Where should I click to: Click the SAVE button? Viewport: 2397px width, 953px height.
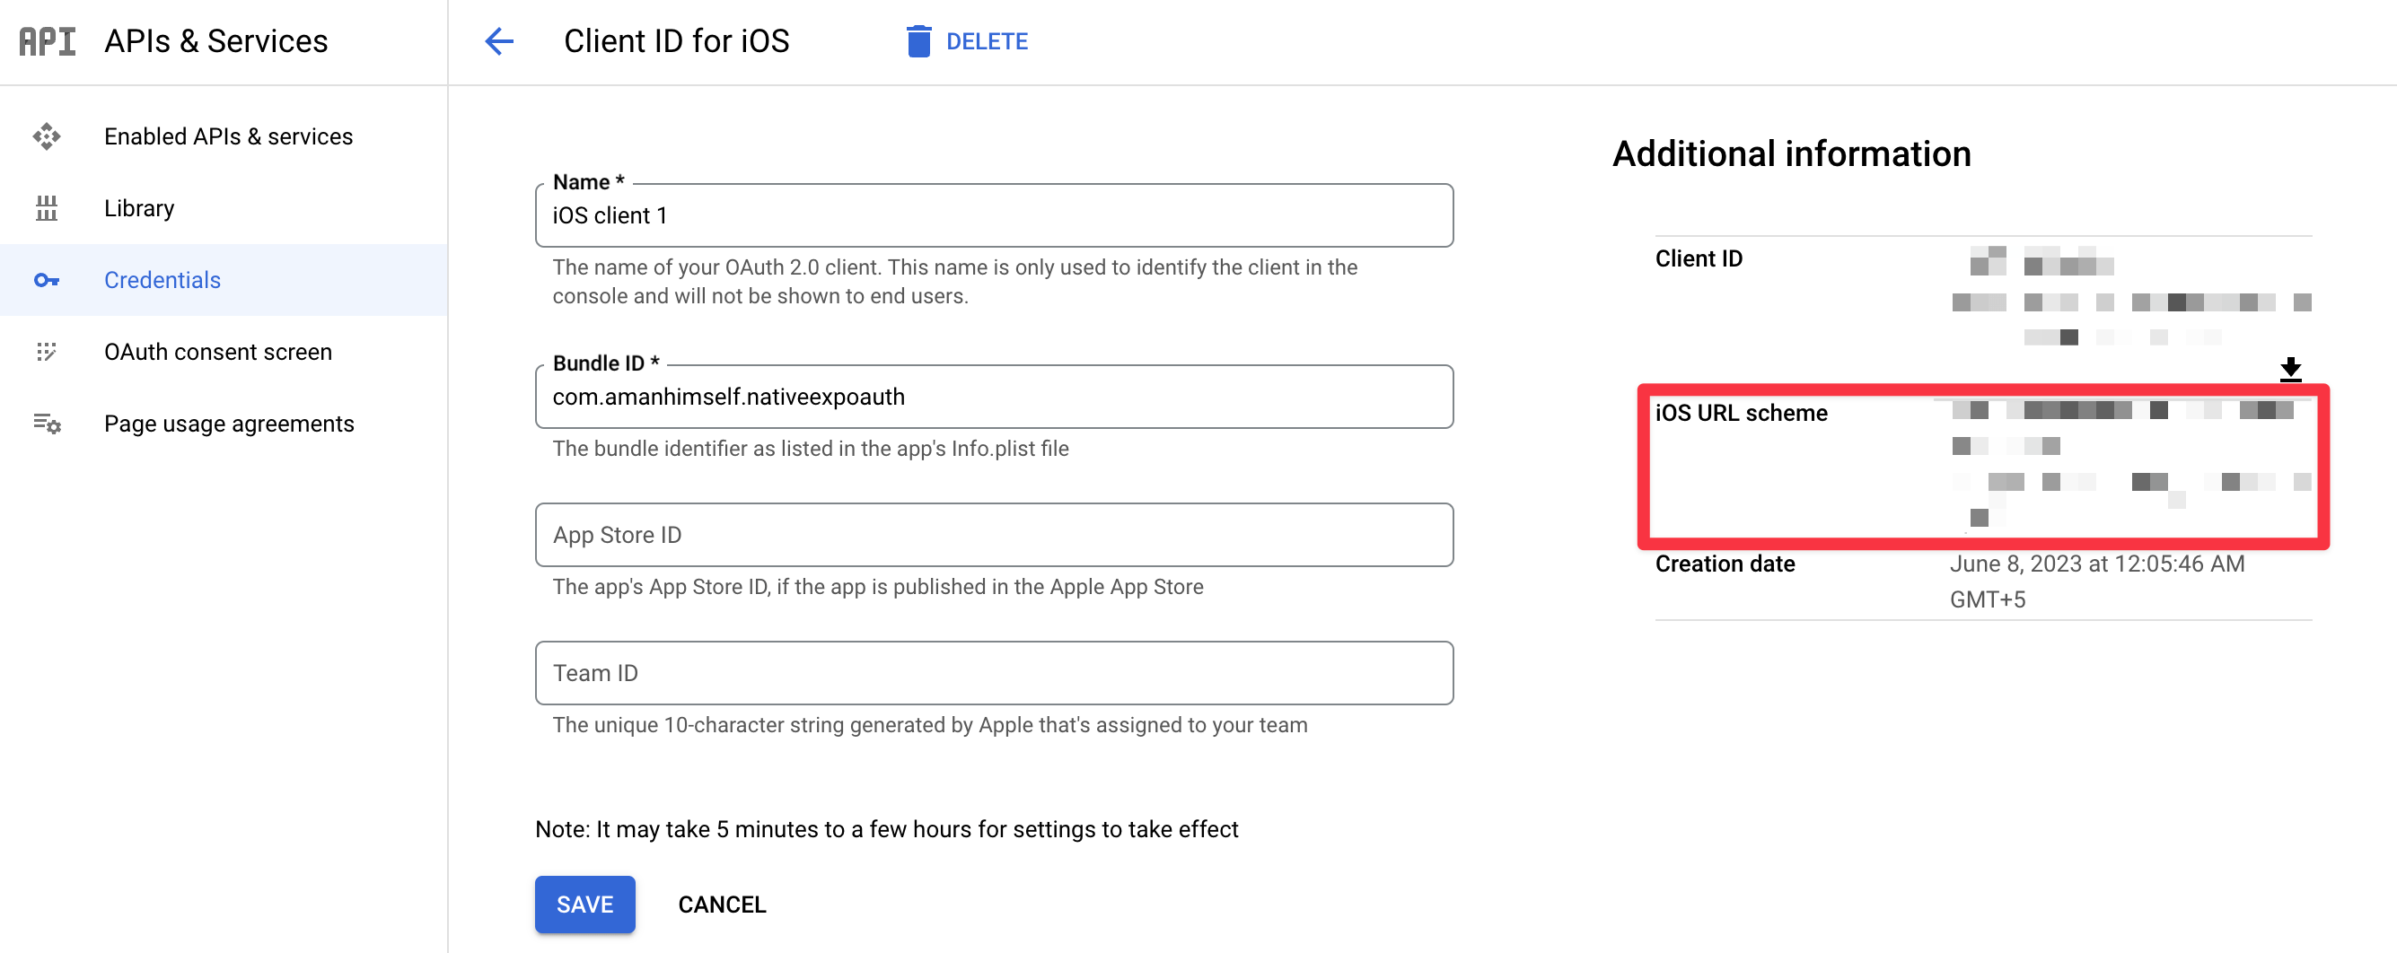point(584,904)
